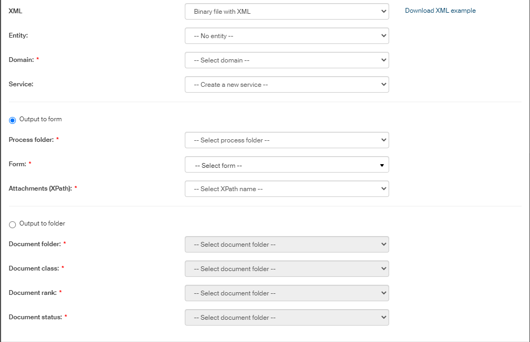Click the 'Service:' field label
This screenshot has height=342, width=530.
(x=21, y=84)
